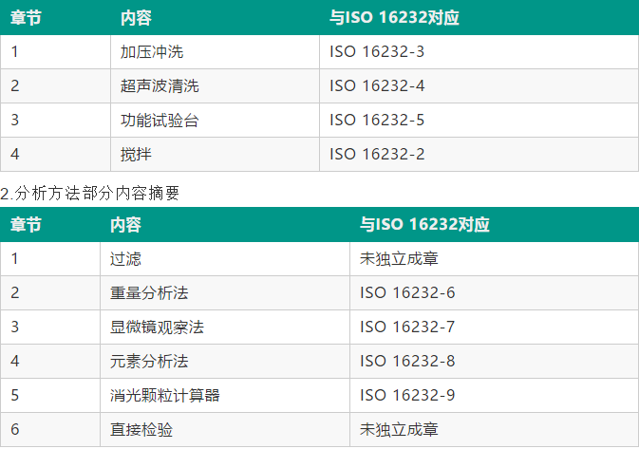Screen dimensions: 639x449
Task: Click the ISO 16232-2 cell
Action: (479, 155)
